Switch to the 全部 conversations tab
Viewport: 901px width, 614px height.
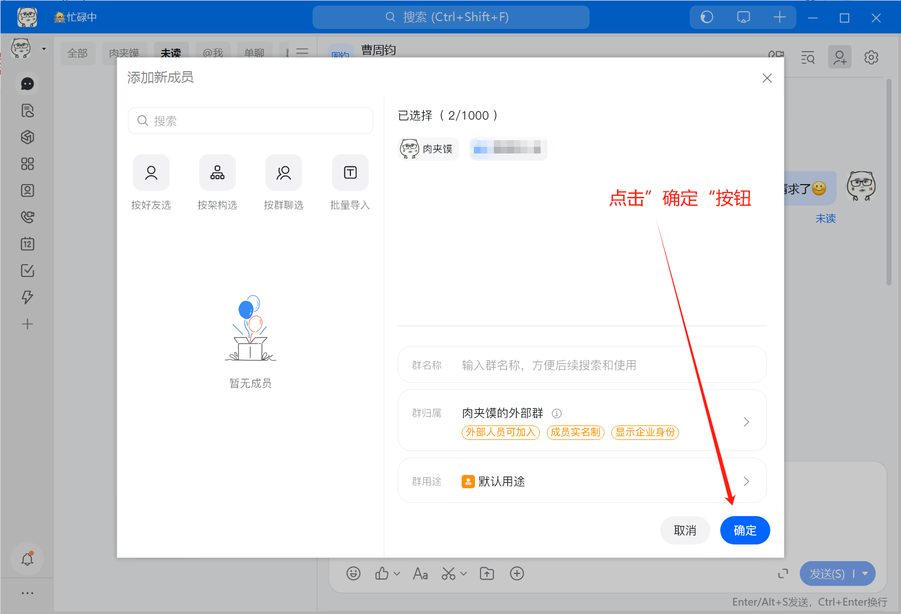(x=77, y=53)
